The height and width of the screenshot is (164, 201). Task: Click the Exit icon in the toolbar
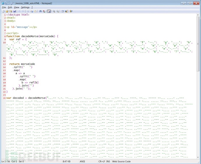[71, 11]
